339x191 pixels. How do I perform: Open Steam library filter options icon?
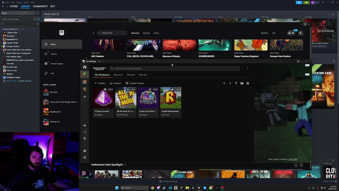click(38, 24)
